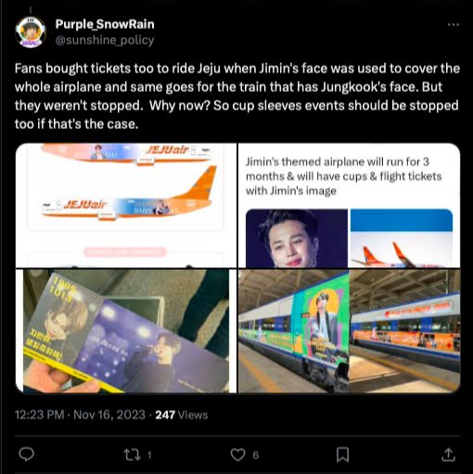
Task: Like the tweet with the heart icon
Action: tap(237, 455)
